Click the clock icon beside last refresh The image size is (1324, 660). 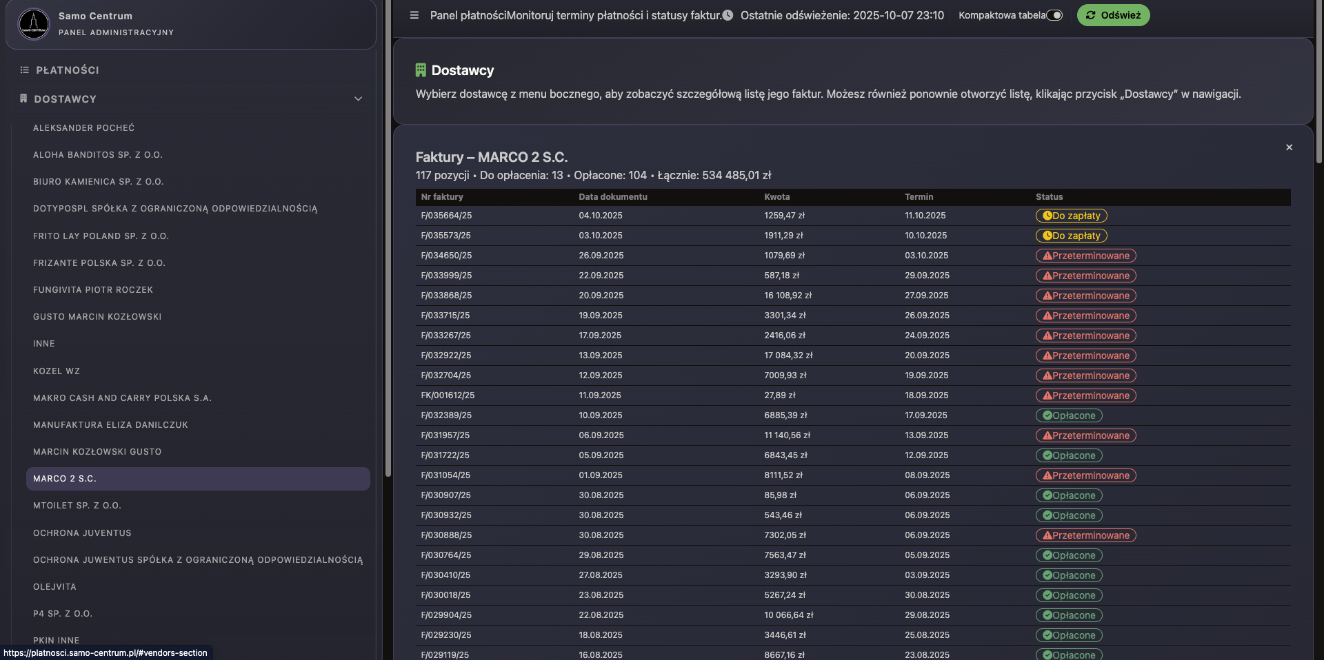[728, 15]
